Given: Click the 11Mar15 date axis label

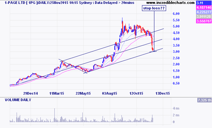Looking at the screenshot, I should pos(57,93).
